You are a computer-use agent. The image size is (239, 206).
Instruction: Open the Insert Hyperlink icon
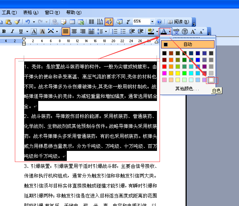click(x=55, y=22)
